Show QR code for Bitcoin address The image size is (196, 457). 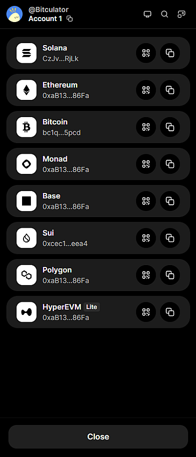[x=146, y=127]
